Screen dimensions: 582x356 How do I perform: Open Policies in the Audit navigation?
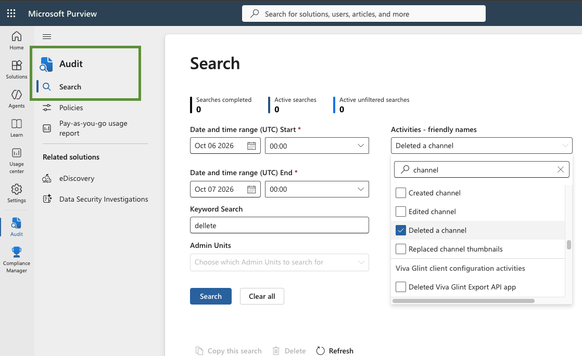71,108
